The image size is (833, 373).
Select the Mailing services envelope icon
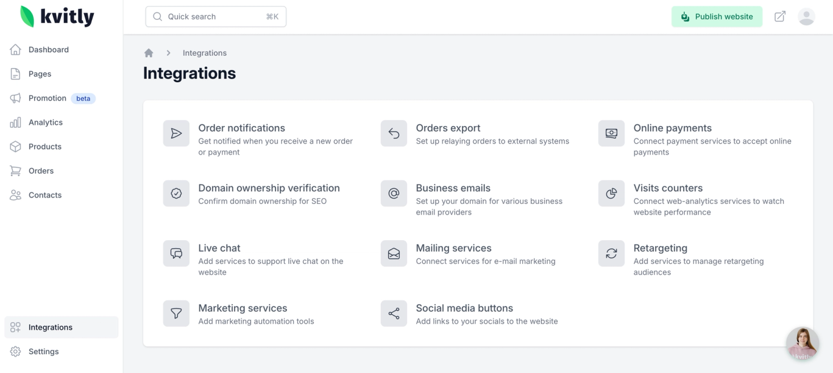pos(394,254)
